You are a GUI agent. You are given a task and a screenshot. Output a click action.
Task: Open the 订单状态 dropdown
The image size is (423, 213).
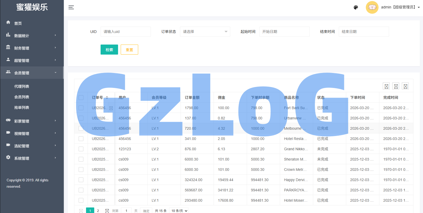205,32
